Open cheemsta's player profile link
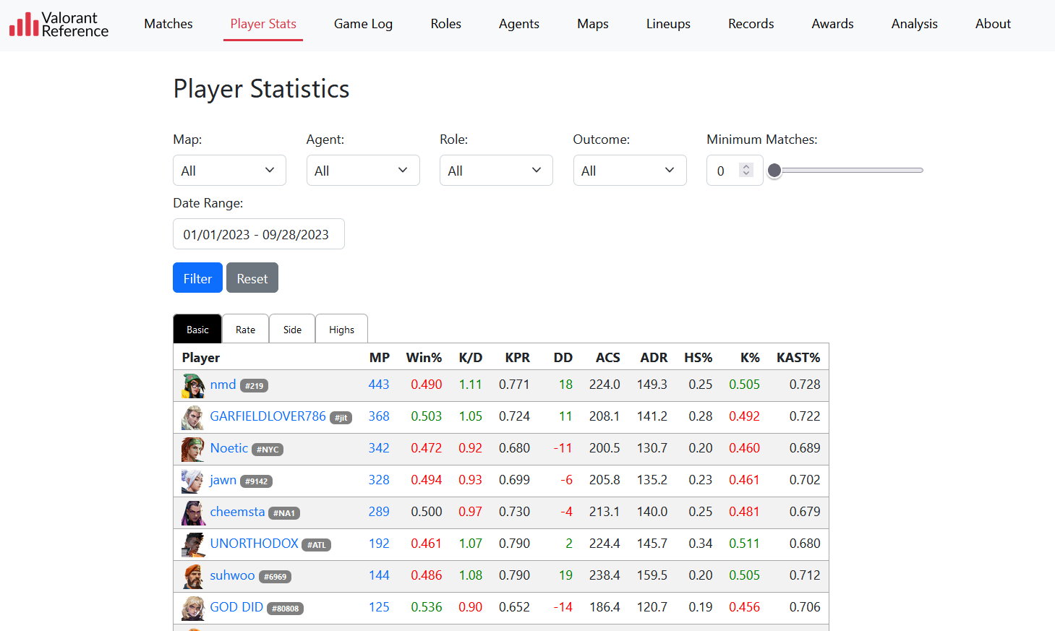The height and width of the screenshot is (631, 1055). tap(237, 512)
